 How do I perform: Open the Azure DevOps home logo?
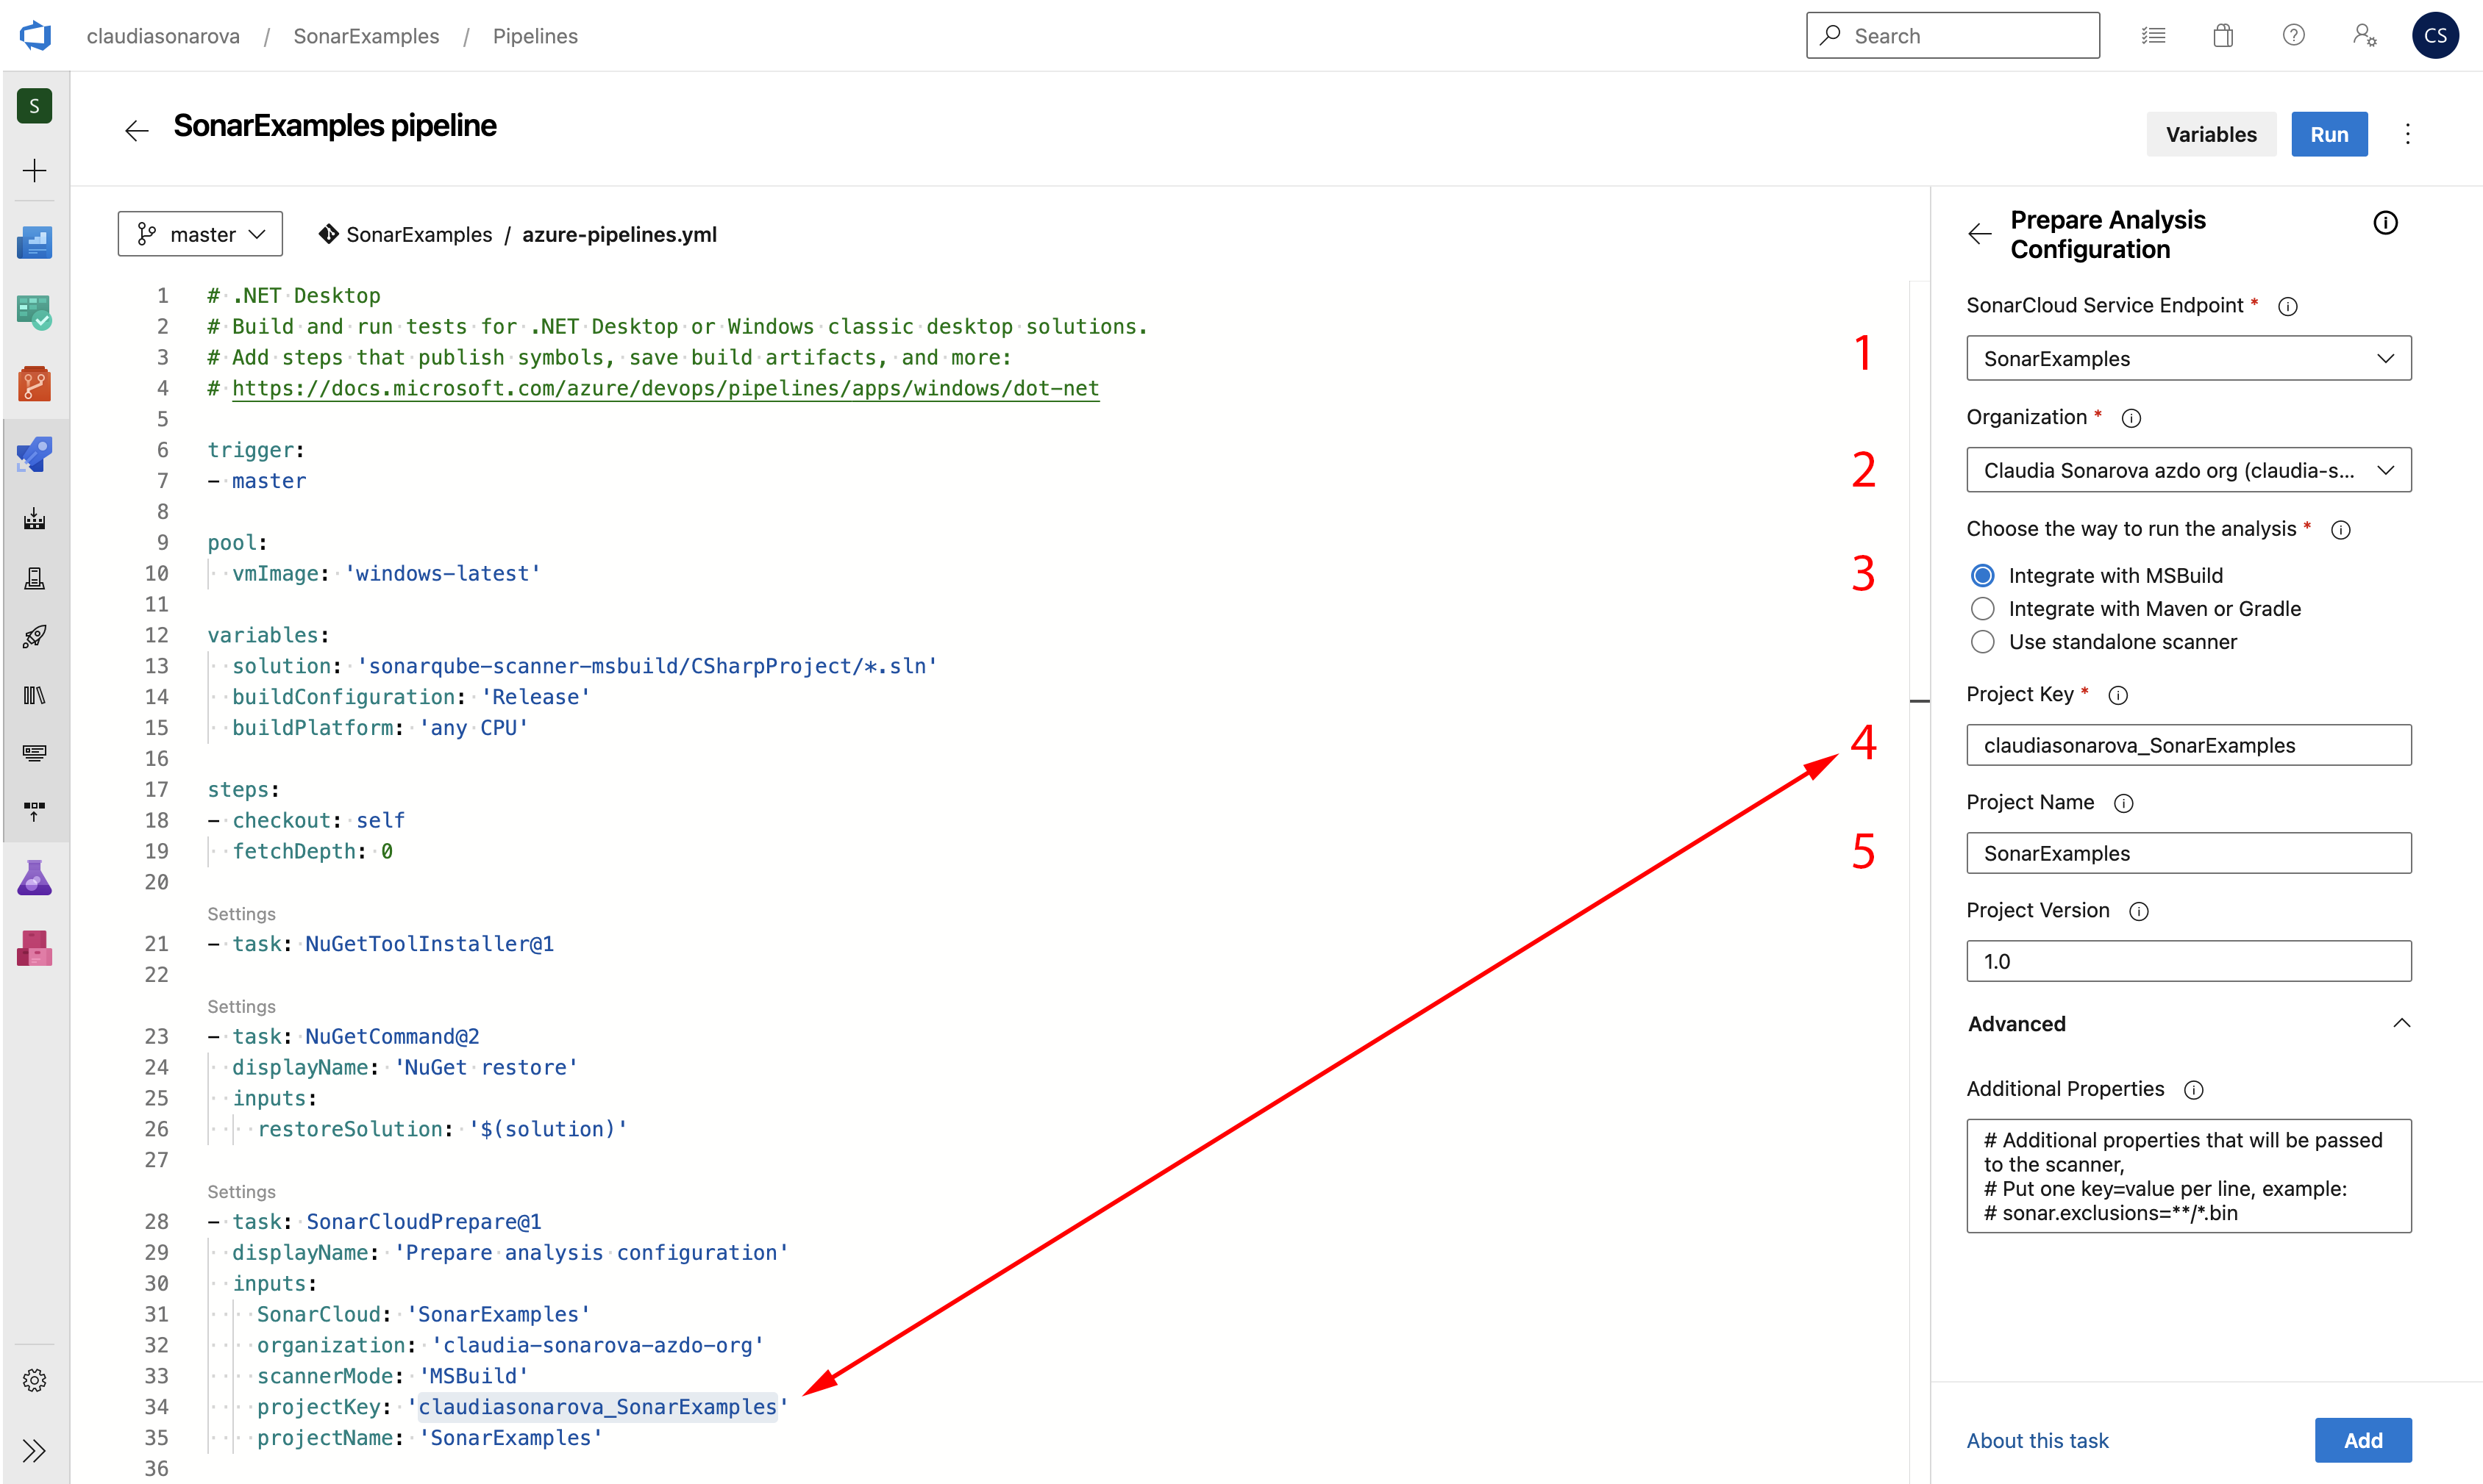pyautogui.click(x=35, y=36)
